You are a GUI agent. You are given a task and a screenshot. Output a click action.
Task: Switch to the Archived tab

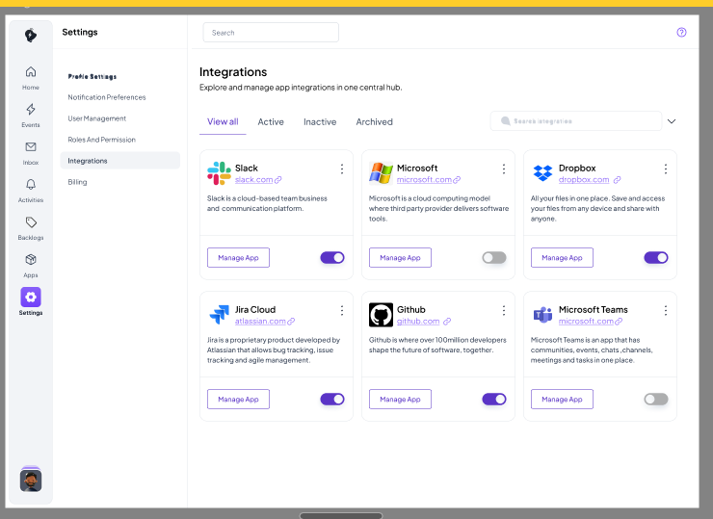(374, 121)
